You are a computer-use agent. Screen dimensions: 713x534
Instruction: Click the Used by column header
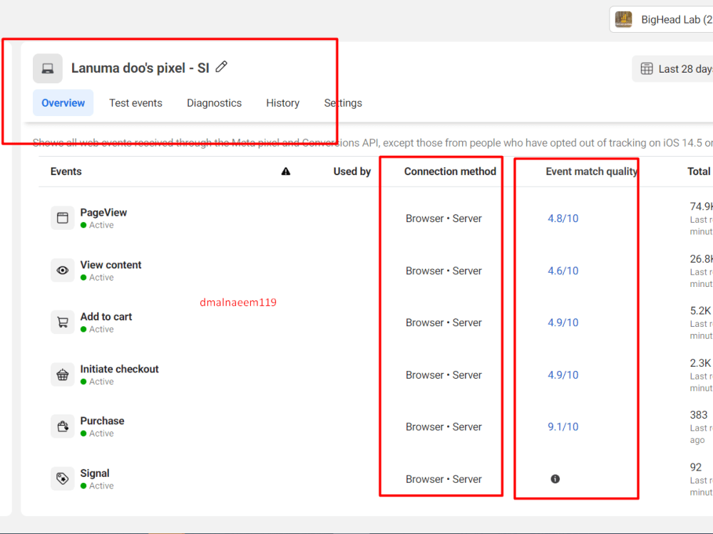352,171
